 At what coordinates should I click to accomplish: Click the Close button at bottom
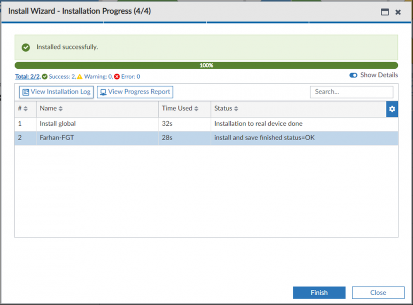(x=378, y=293)
